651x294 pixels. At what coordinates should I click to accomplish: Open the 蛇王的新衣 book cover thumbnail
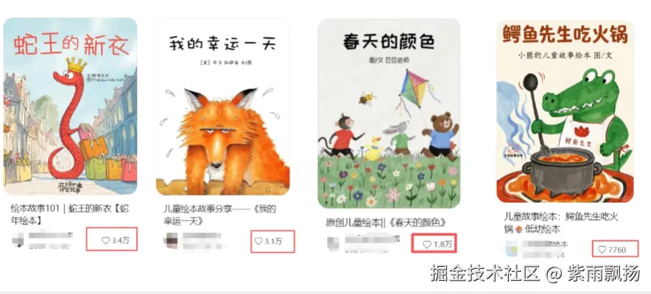(70, 106)
